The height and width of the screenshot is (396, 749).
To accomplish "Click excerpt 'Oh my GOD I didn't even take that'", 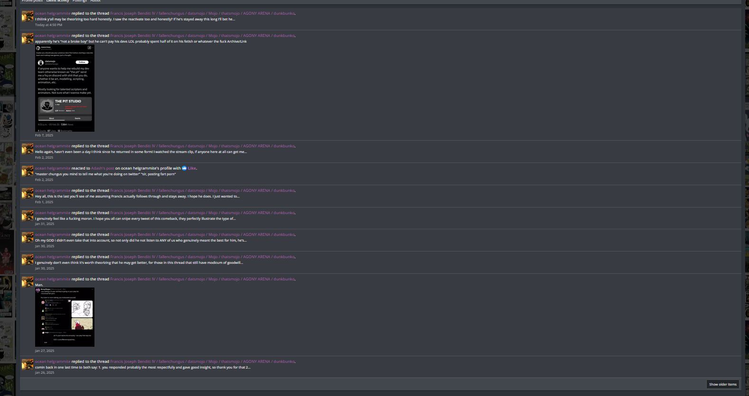I will 141,240.
